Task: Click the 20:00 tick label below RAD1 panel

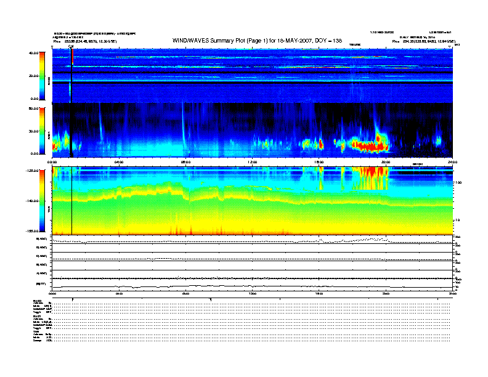Action: pos(386,162)
